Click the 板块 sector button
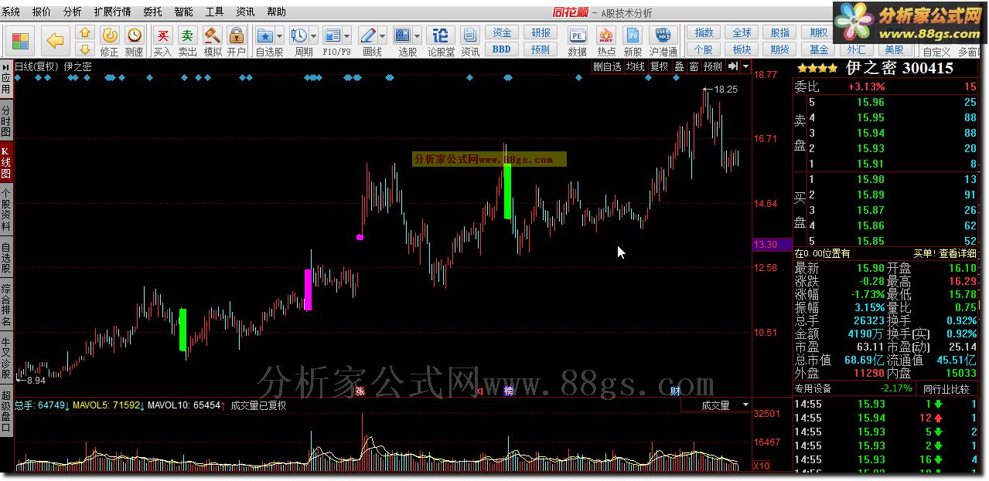This screenshot has height=481, width=989. [742, 49]
